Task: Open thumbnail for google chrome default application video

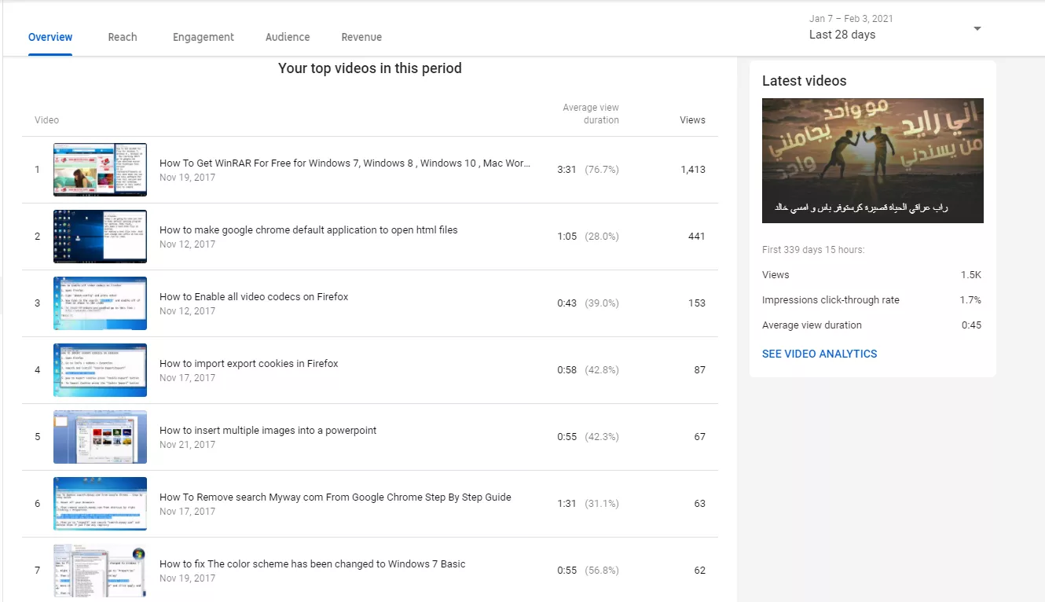Action: [100, 237]
